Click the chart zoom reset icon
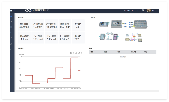 click(73, 53)
